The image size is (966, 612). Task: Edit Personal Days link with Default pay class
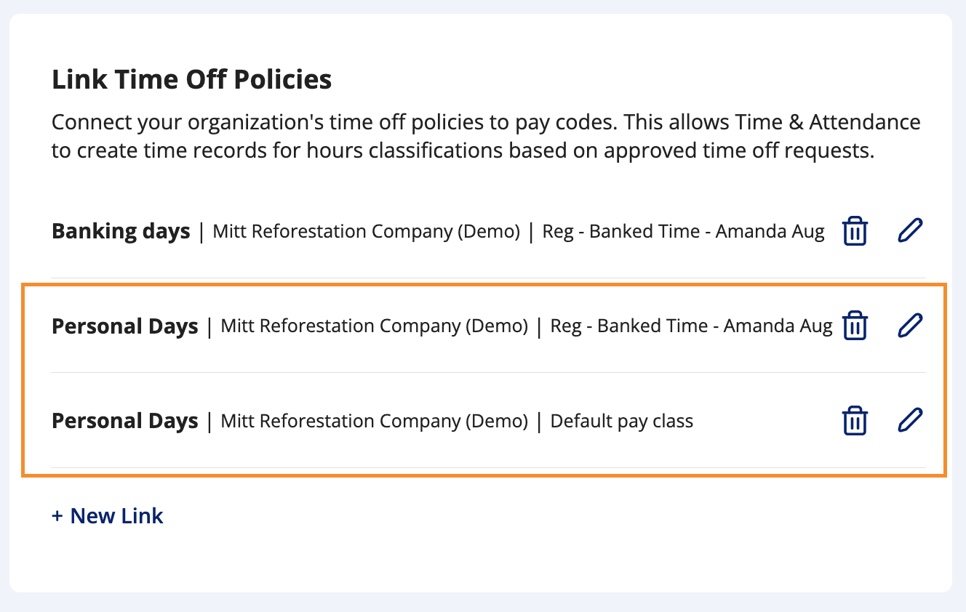click(x=910, y=420)
